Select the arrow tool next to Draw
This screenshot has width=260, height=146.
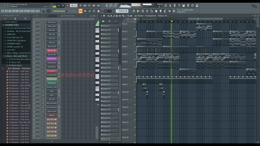[x=85, y=11]
